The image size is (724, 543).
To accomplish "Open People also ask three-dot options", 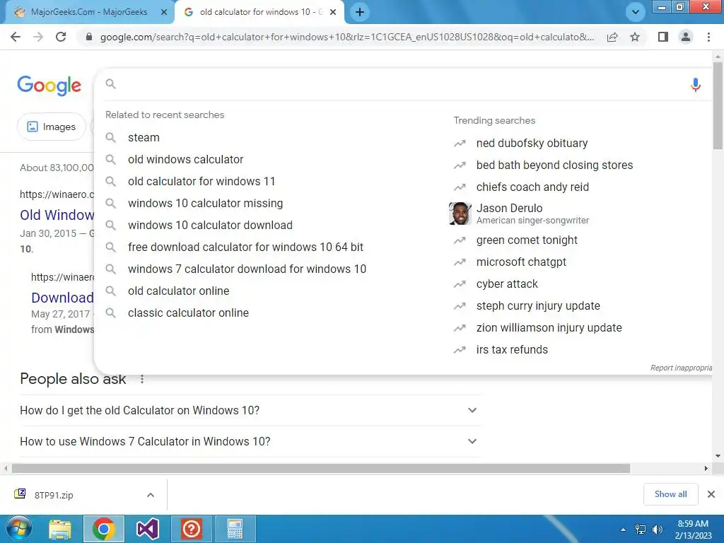I will 142,379.
